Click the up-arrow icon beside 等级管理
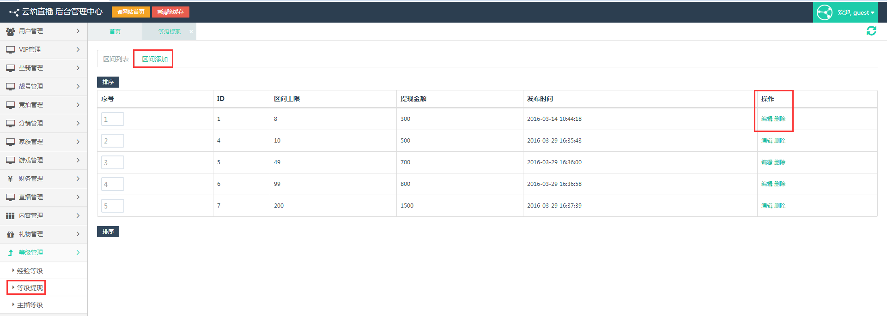887x316 pixels. (x=10, y=253)
